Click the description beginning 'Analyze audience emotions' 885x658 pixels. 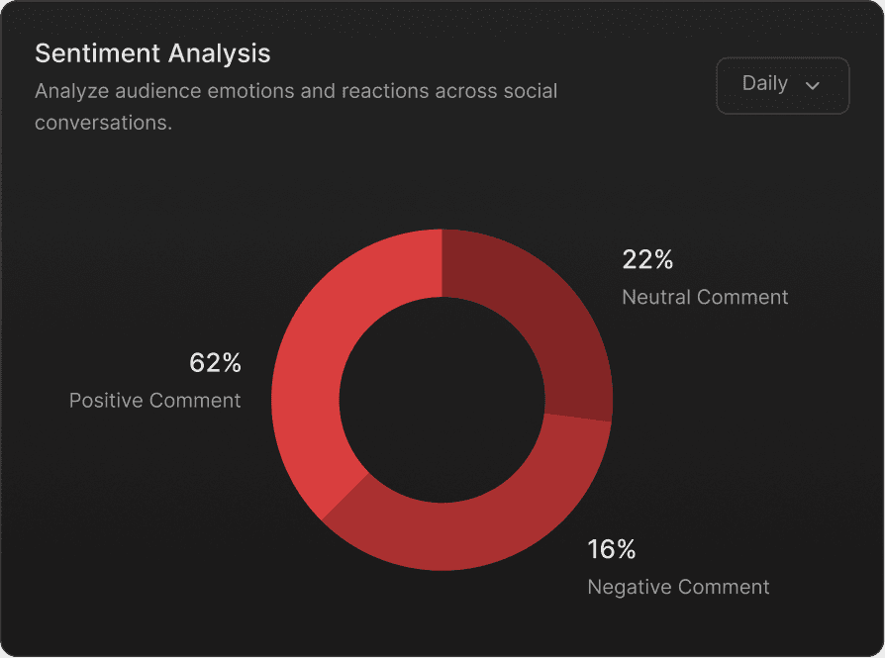(296, 107)
